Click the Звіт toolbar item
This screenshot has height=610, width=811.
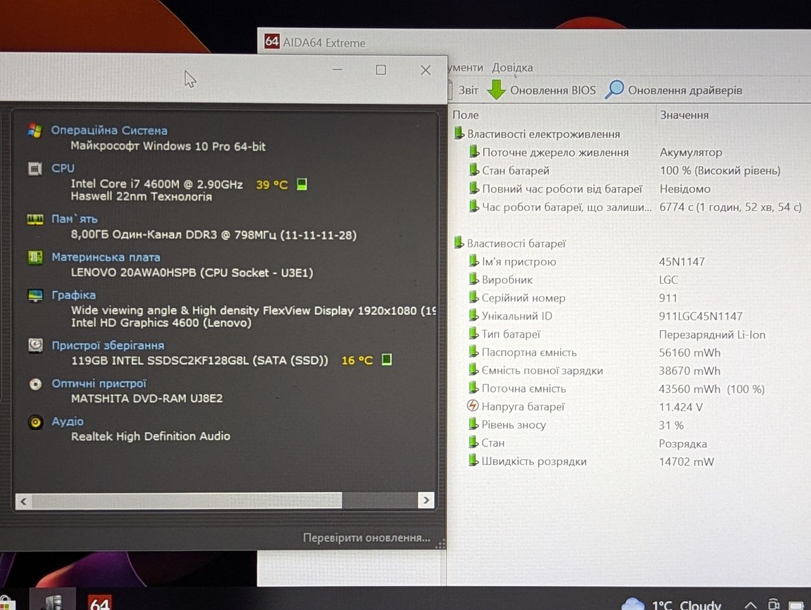(468, 90)
